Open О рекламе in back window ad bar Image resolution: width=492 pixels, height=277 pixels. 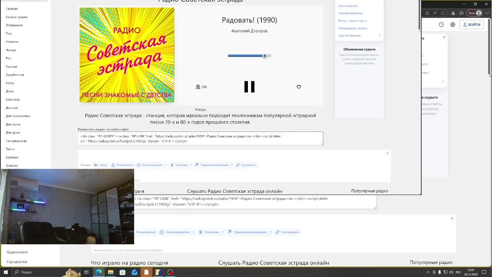pyautogui.click(x=211, y=232)
